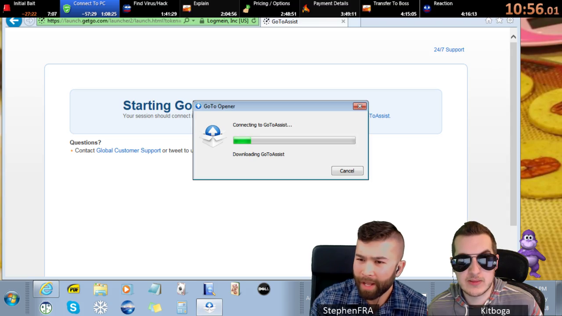Image resolution: width=562 pixels, height=316 pixels.
Task: Click the GoTo Opener taskbar button
Action: [209, 307]
